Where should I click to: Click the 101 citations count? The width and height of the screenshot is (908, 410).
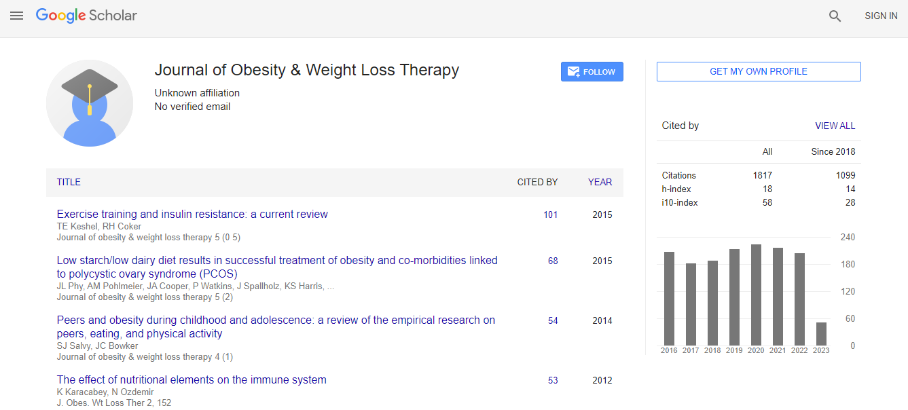(550, 215)
